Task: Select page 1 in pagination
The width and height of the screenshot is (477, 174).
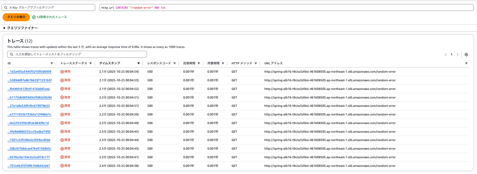Action: click(451, 55)
